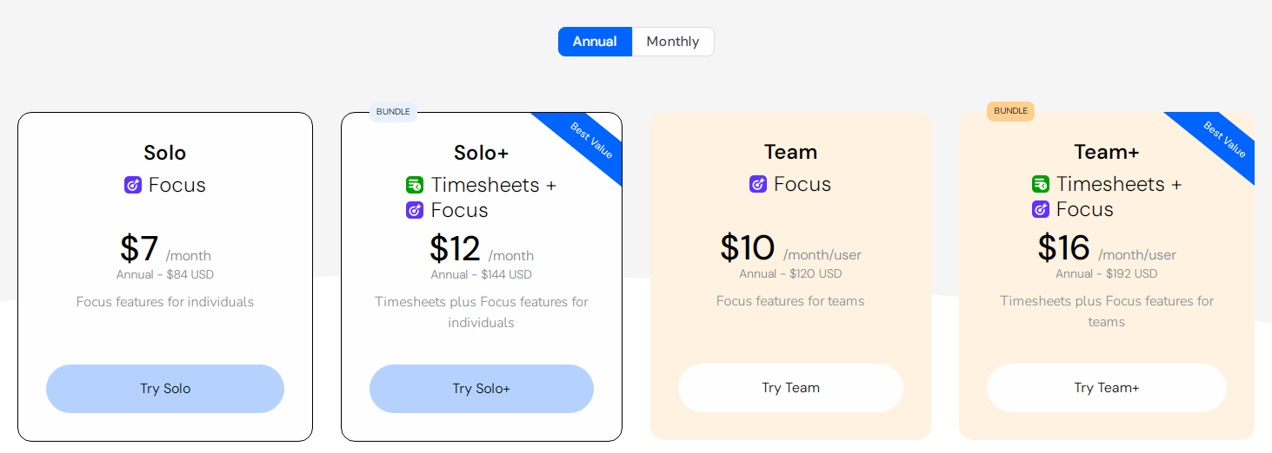Click the Focus icon in Solo+ plan
This screenshot has height=453, width=1272.
coord(415,210)
